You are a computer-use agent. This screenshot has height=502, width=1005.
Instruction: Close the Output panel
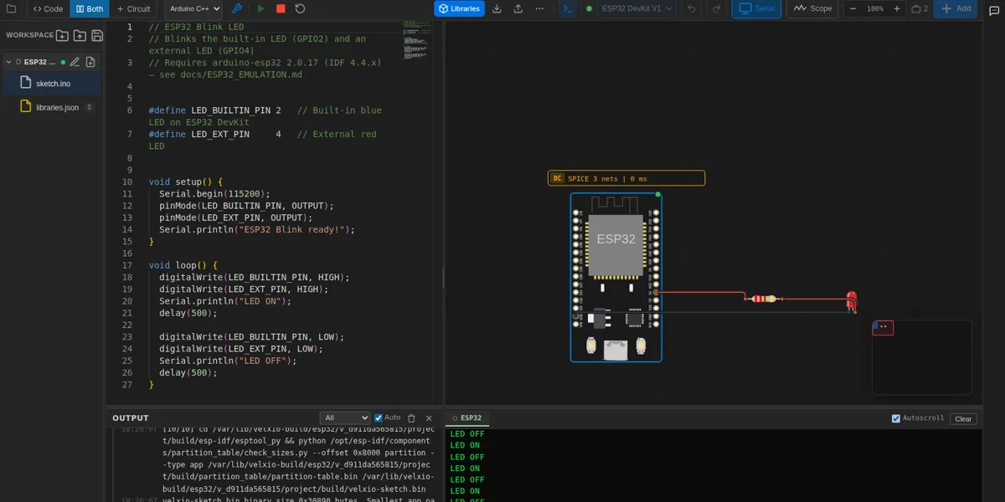(429, 417)
